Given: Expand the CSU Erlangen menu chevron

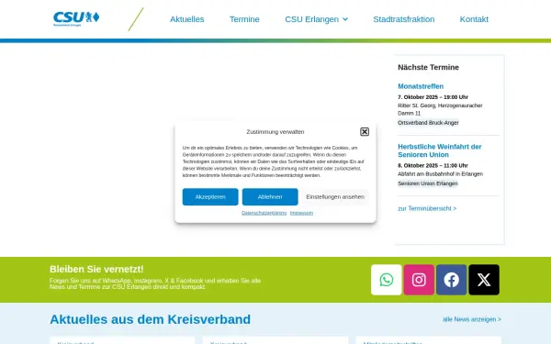Looking at the screenshot, I should click(345, 19).
